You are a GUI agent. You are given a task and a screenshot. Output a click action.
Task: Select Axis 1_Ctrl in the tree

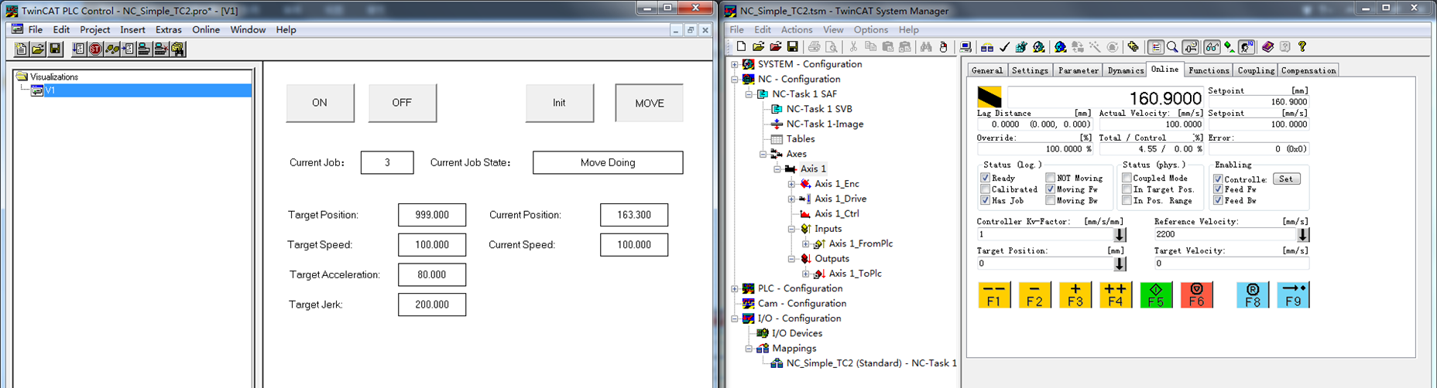point(836,213)
